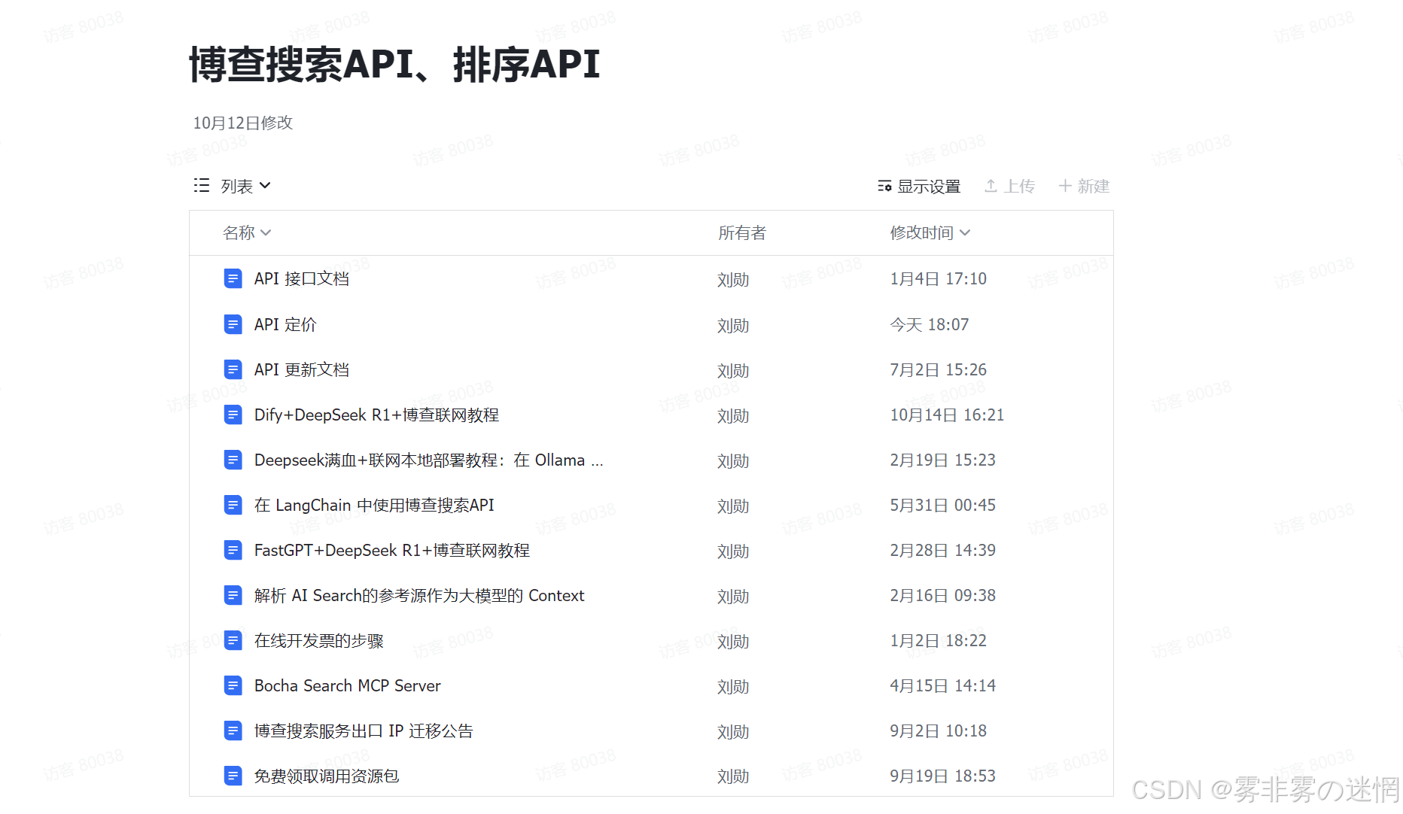The height and width of the screenshot is (814, 1403).
Task: Open 在线开发票的步骤 document
Action: [319, 640]
